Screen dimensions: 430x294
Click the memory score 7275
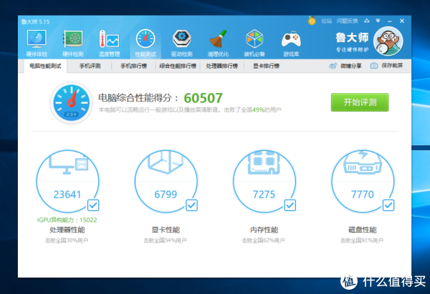tap(264, 195)
